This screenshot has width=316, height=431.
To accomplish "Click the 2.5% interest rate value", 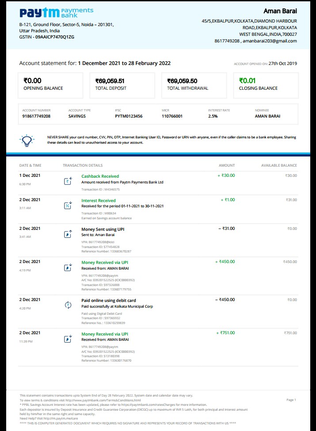I will pos(213,116).
